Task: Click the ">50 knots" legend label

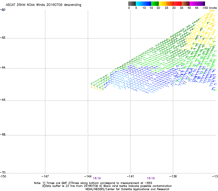Action: 209,8
